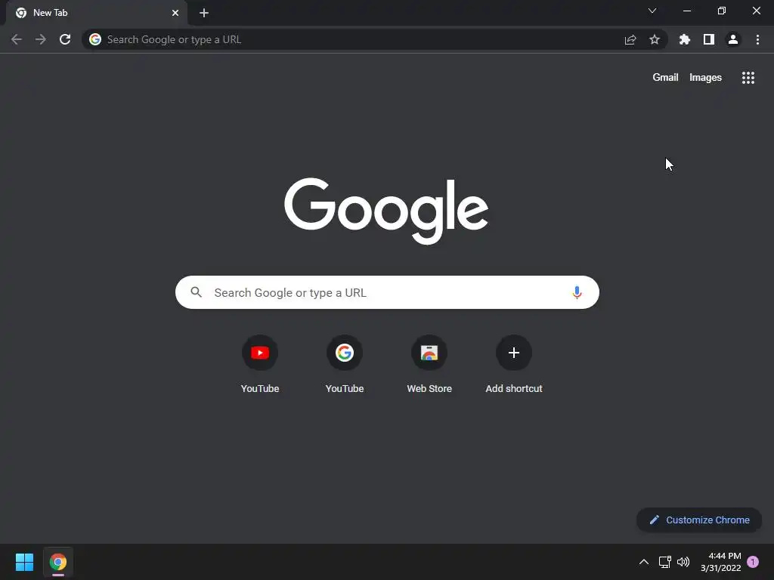
Task: Open the Chrome profile avatar
Action: pos(733,39)
